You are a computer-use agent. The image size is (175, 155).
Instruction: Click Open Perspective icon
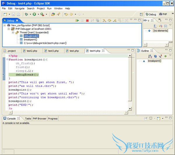point(141,14)
